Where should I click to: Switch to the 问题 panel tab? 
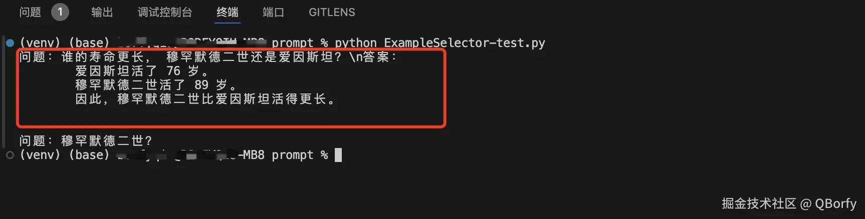point(30,12)
